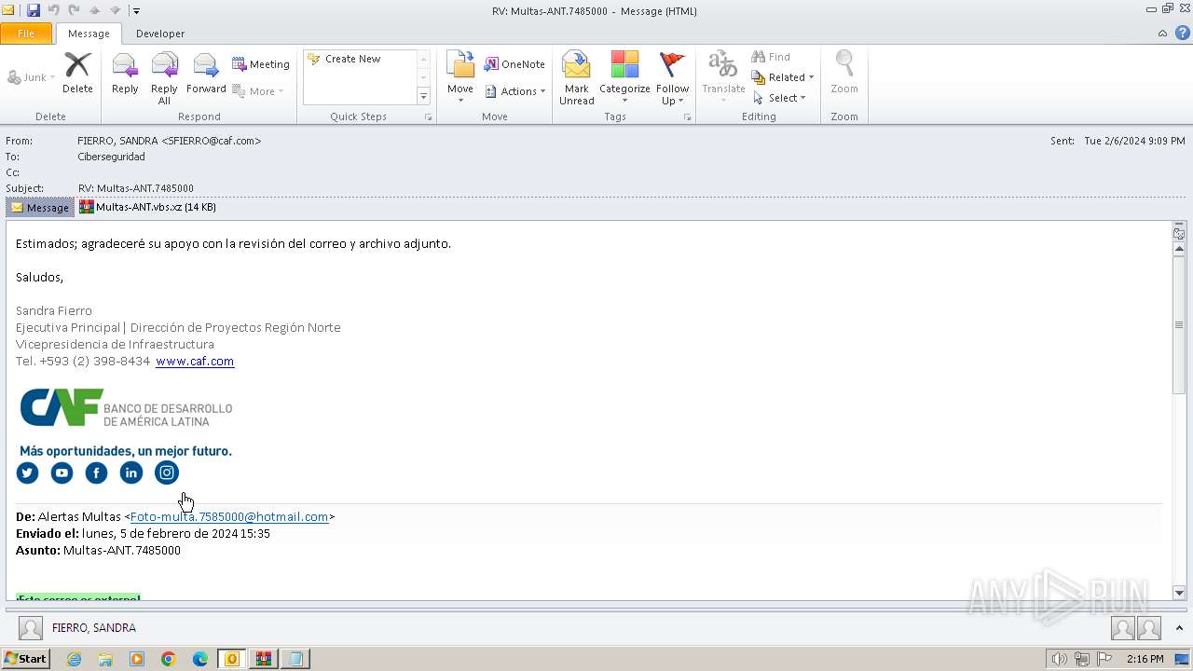Viewport: 1193px width, 671px height.
Task: Open the File tab
Action: [x=26, y=34]
